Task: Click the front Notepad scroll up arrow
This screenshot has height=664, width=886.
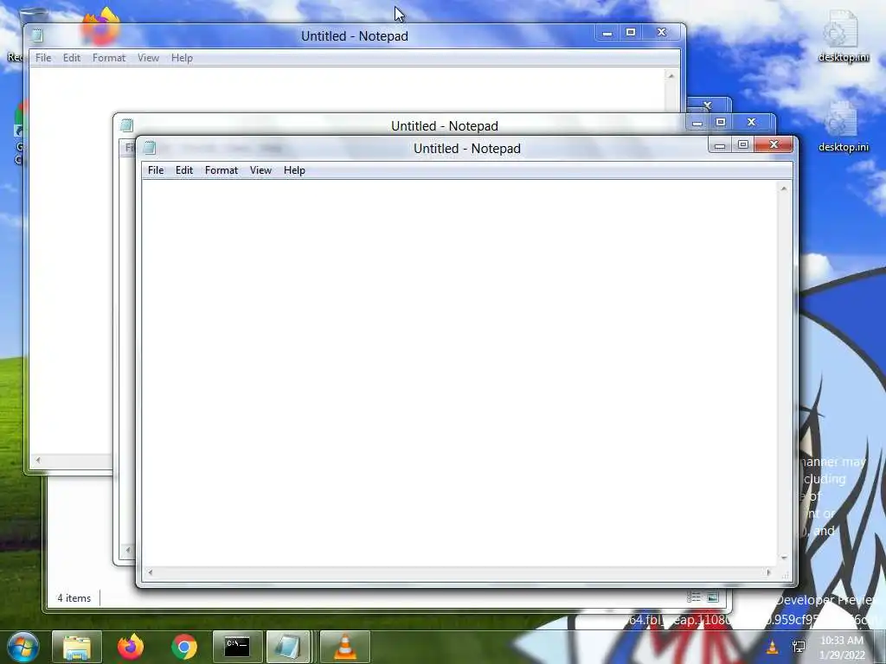Action: click(x=784, y=188)
